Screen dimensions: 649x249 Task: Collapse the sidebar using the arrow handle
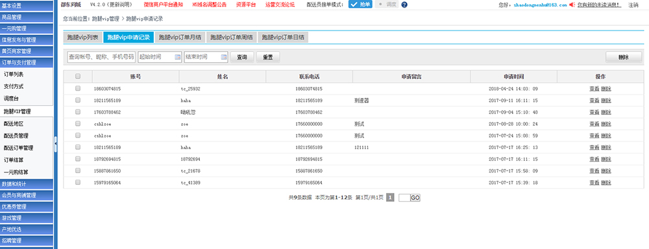pyautogui.click(x=55, y=144)
